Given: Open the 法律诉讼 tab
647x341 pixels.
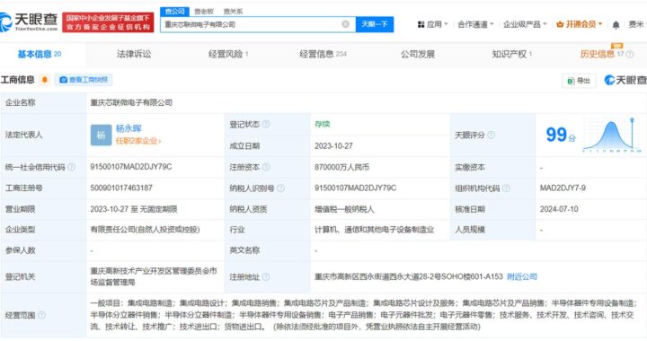Looking at the screenshot, I should (x=134, y=55).
